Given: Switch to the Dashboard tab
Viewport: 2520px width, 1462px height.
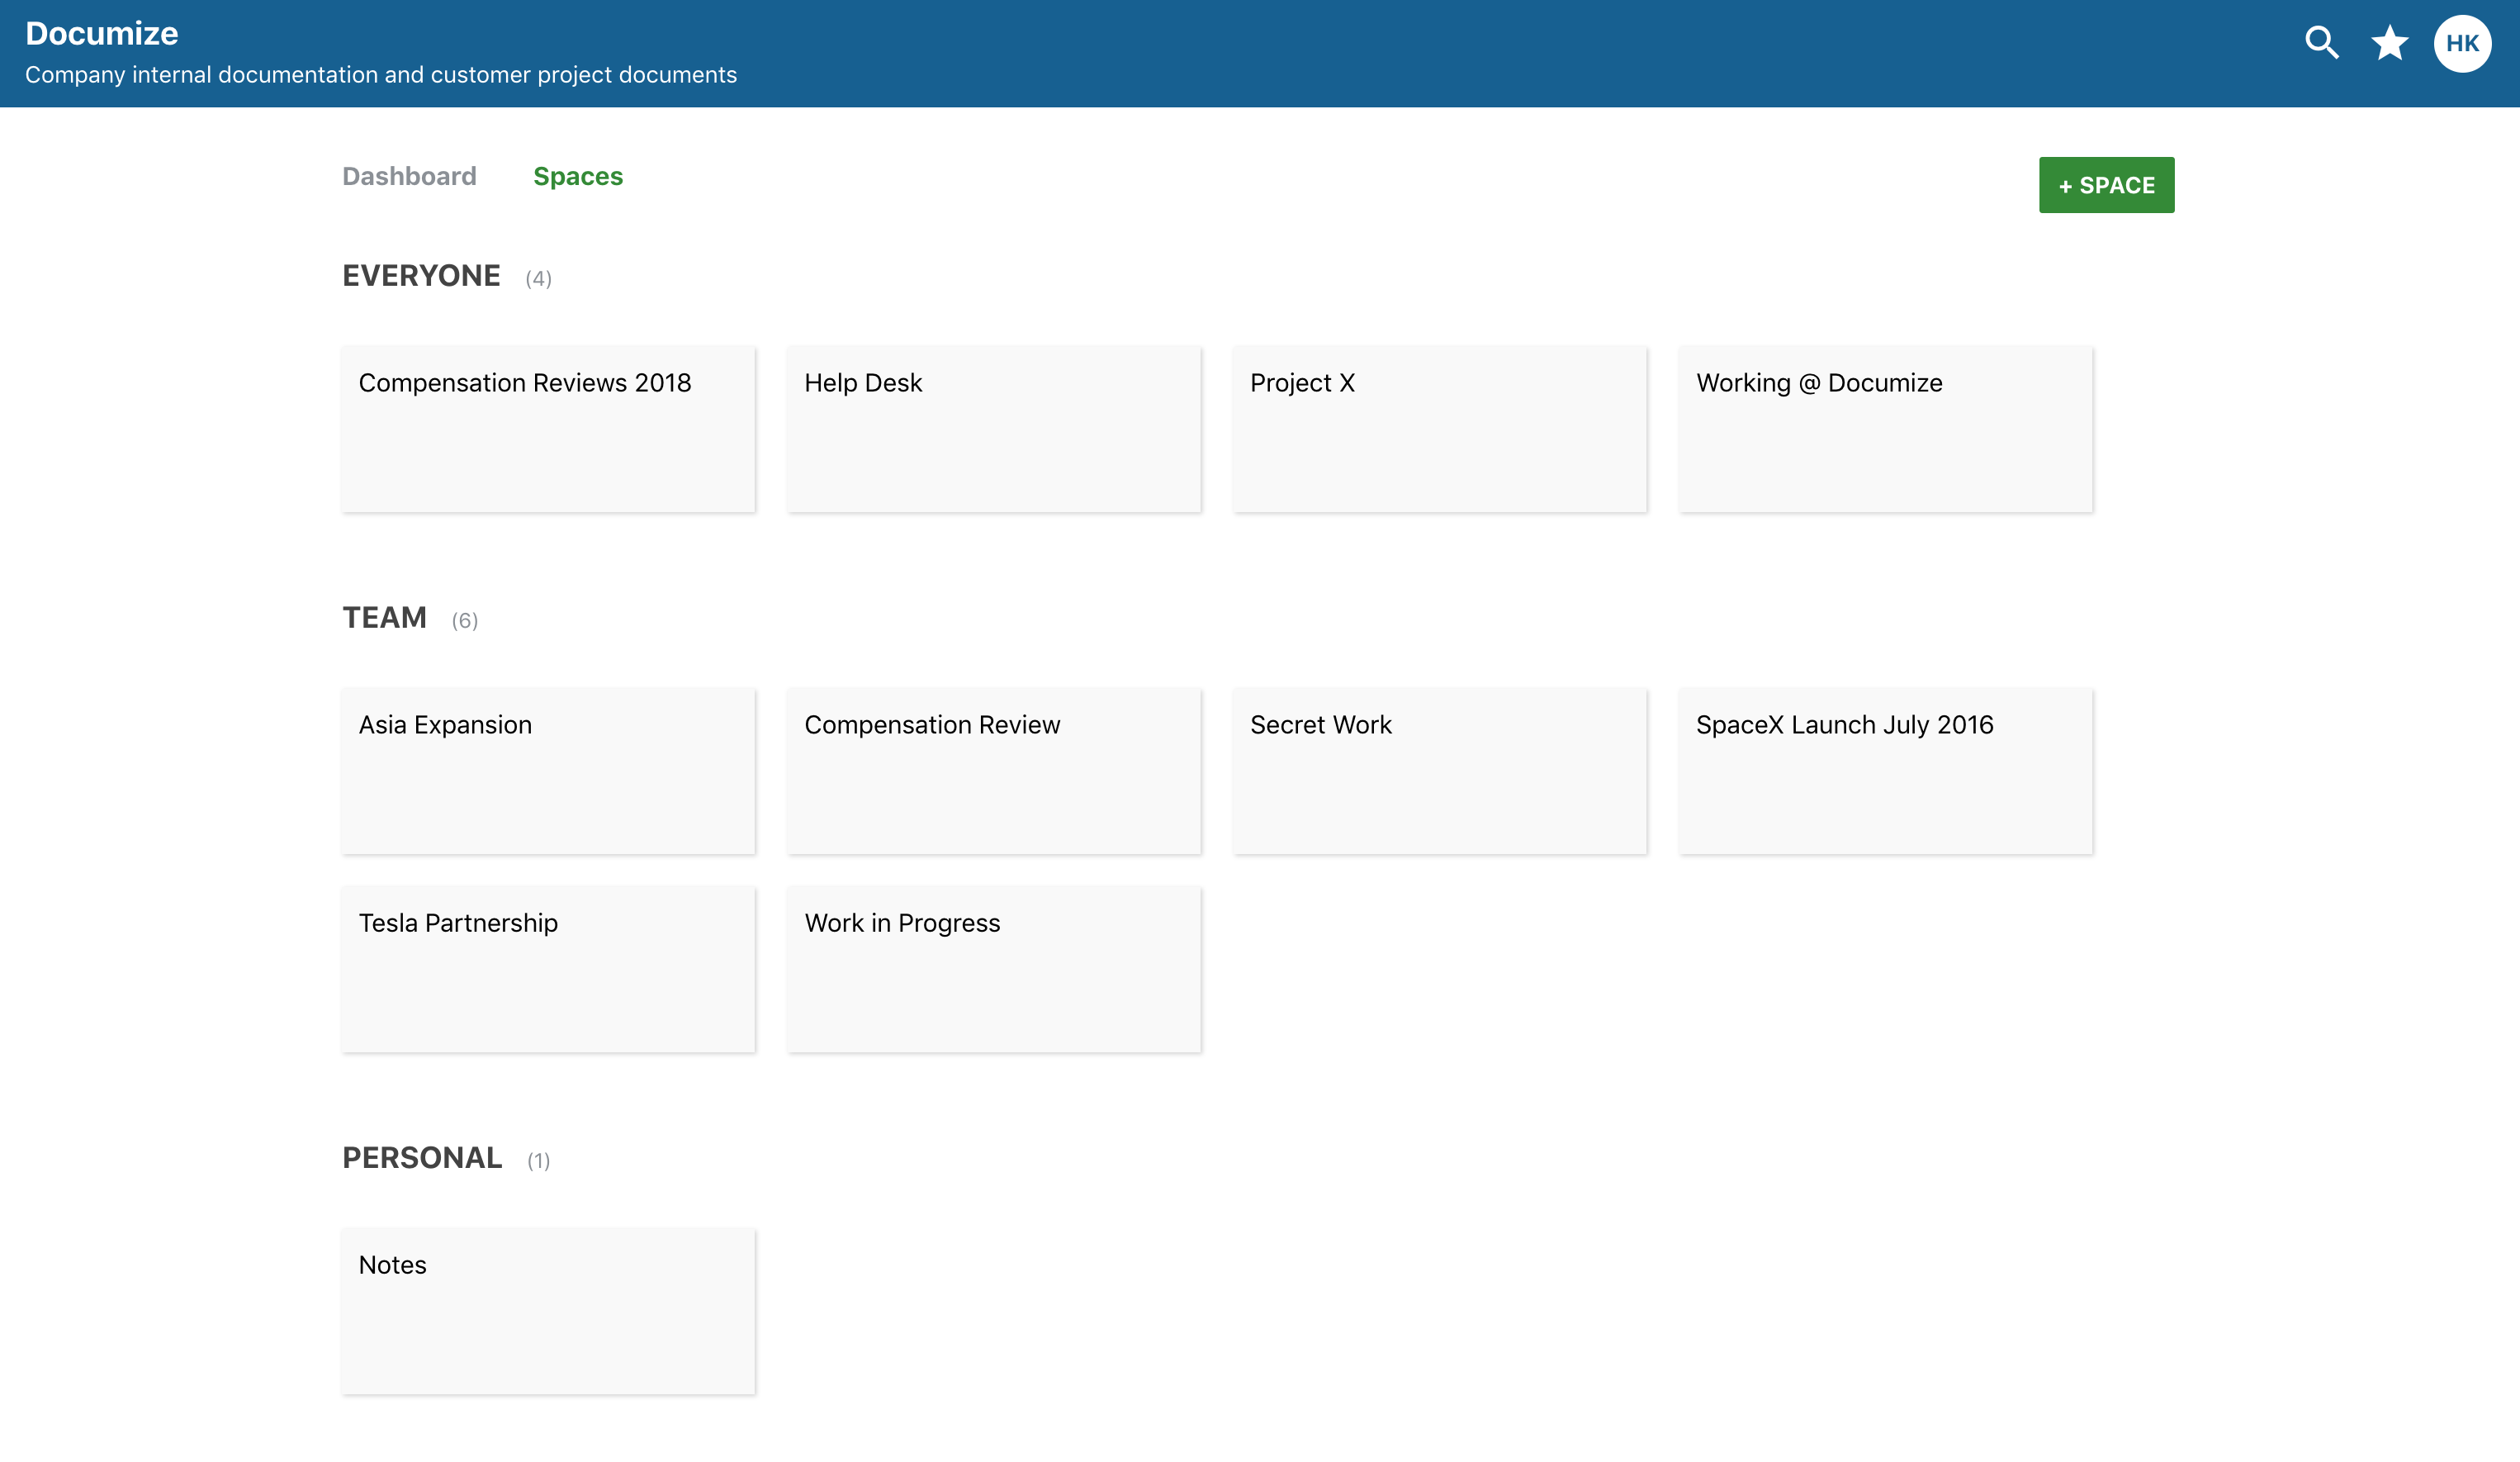Looking at the screenshot, I should pyautogui.click(x=409, y=176).
